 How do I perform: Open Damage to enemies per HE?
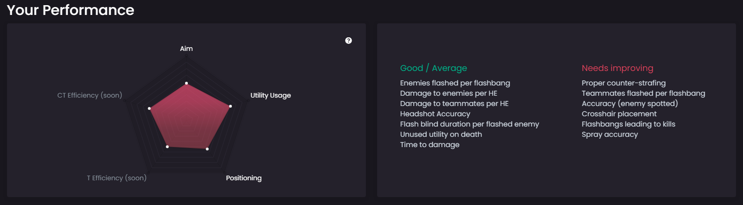448,93
